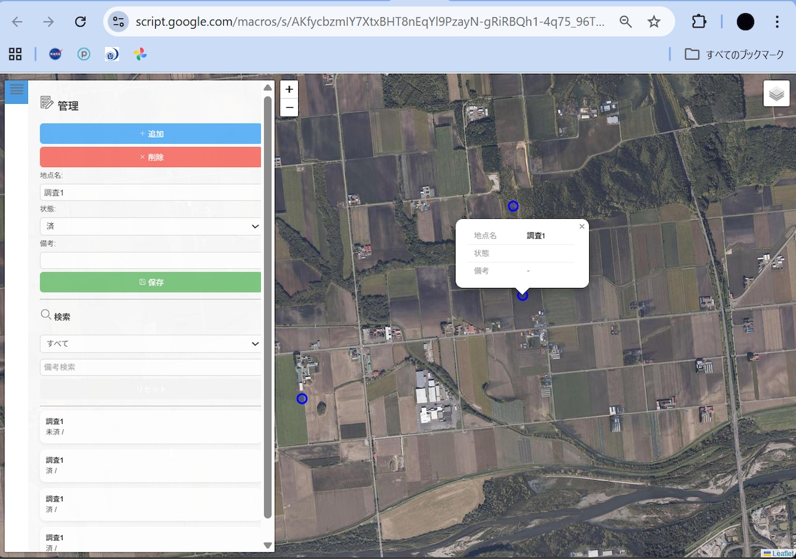Click the 備考検索 search field
The height and width of the screenshot is (559, 796).
(151, 367)
